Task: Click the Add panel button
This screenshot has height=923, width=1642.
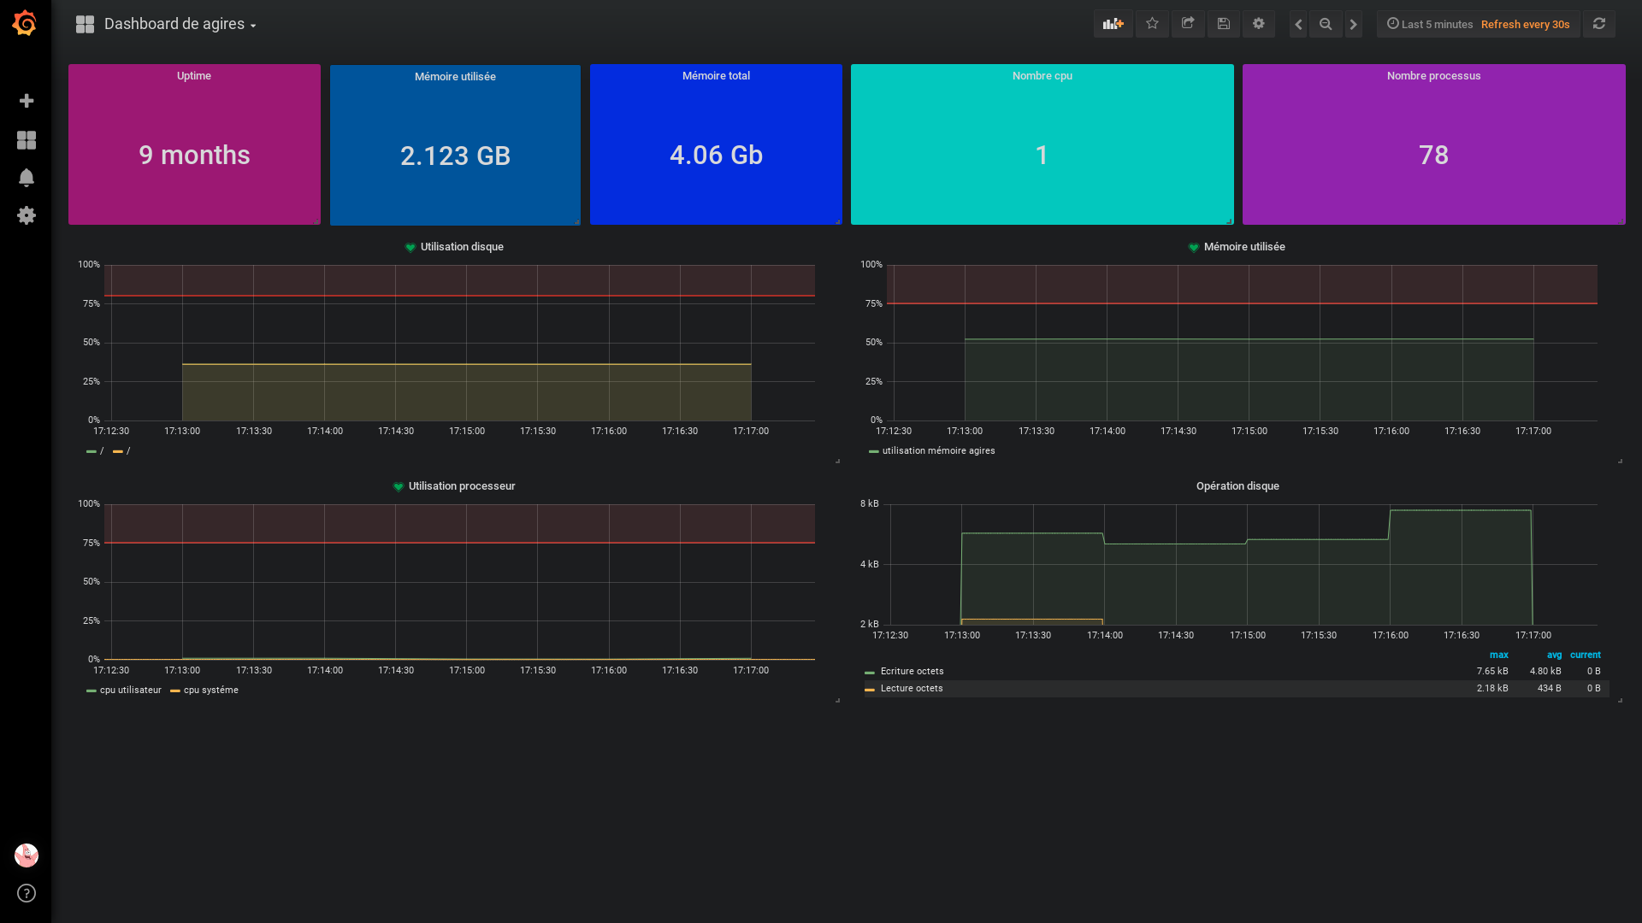Action: [x=1113, y=24]
